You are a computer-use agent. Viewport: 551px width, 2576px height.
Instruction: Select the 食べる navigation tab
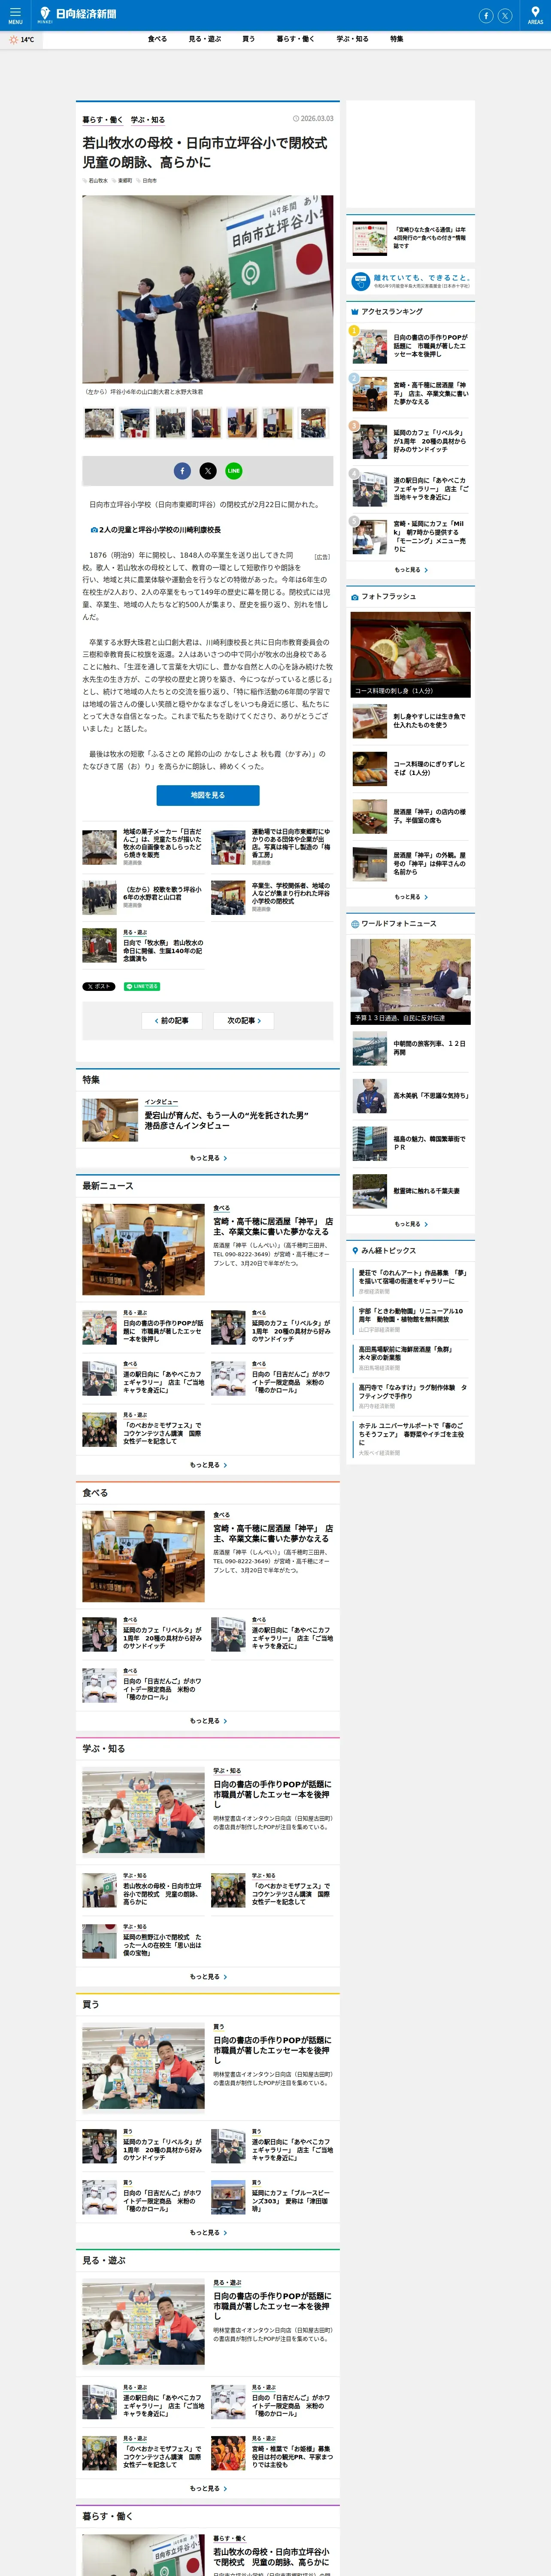(157, 39)
